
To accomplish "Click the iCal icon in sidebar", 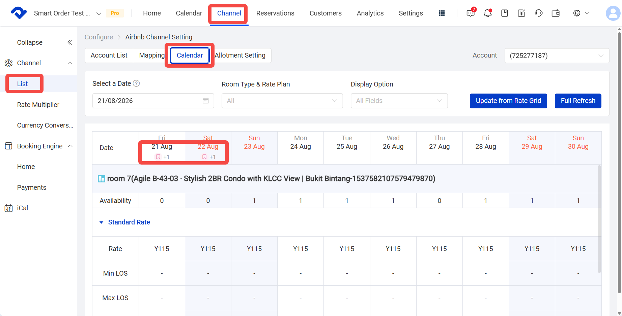I will coord(8,208).
